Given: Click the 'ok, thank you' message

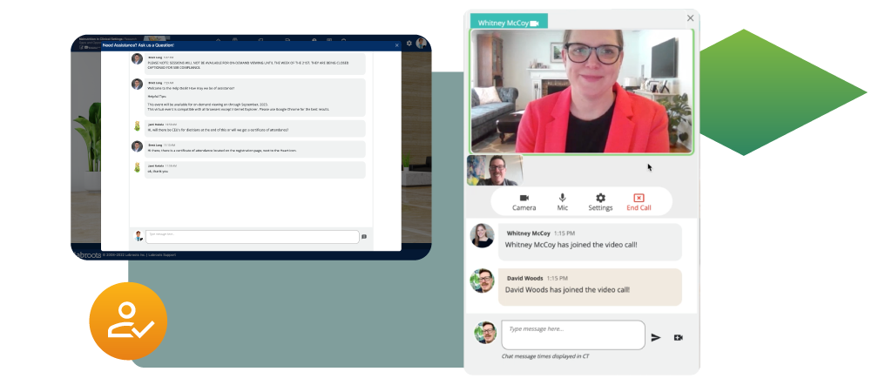Looking at the screenshot, I should point(255,170).
